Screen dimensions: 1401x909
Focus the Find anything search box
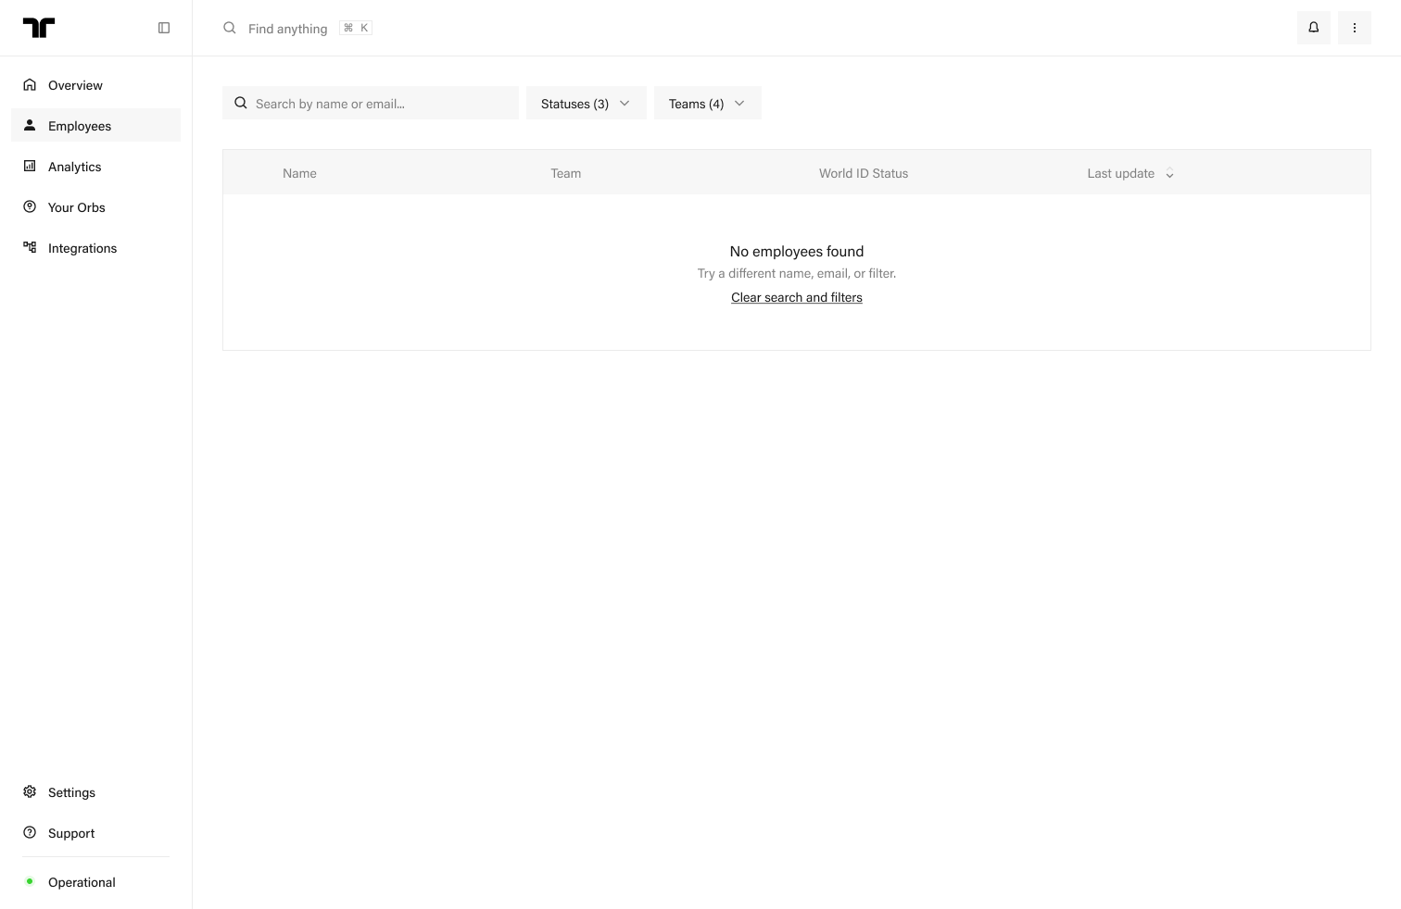288,29
